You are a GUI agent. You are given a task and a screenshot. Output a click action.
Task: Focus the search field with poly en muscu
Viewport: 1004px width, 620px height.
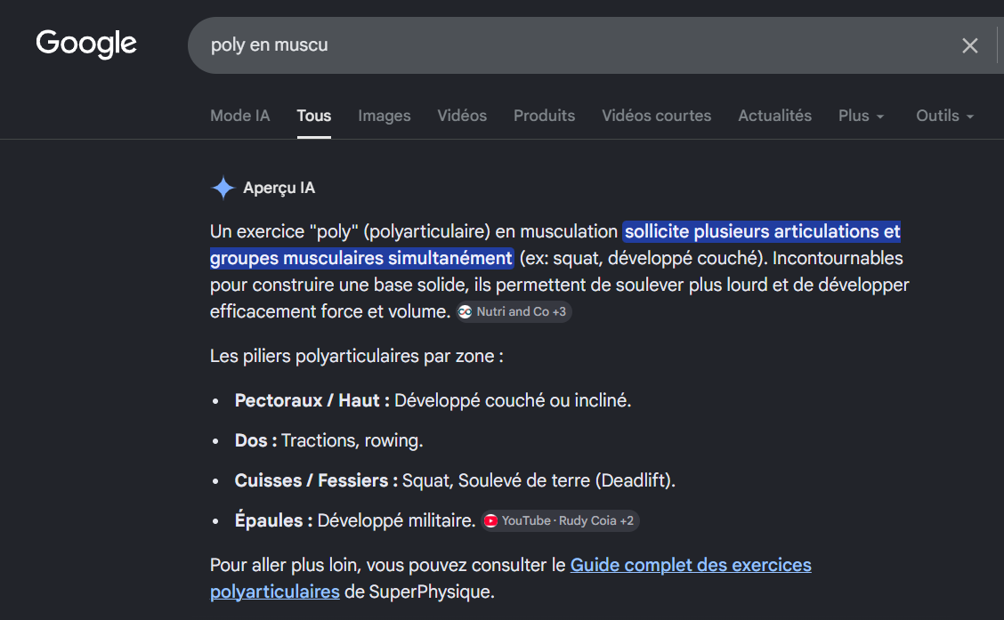coord(576,45)
